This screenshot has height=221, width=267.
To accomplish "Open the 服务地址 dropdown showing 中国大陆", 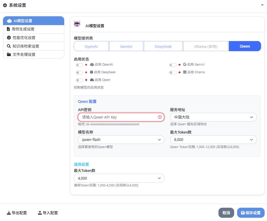I will tap(213, 117).
